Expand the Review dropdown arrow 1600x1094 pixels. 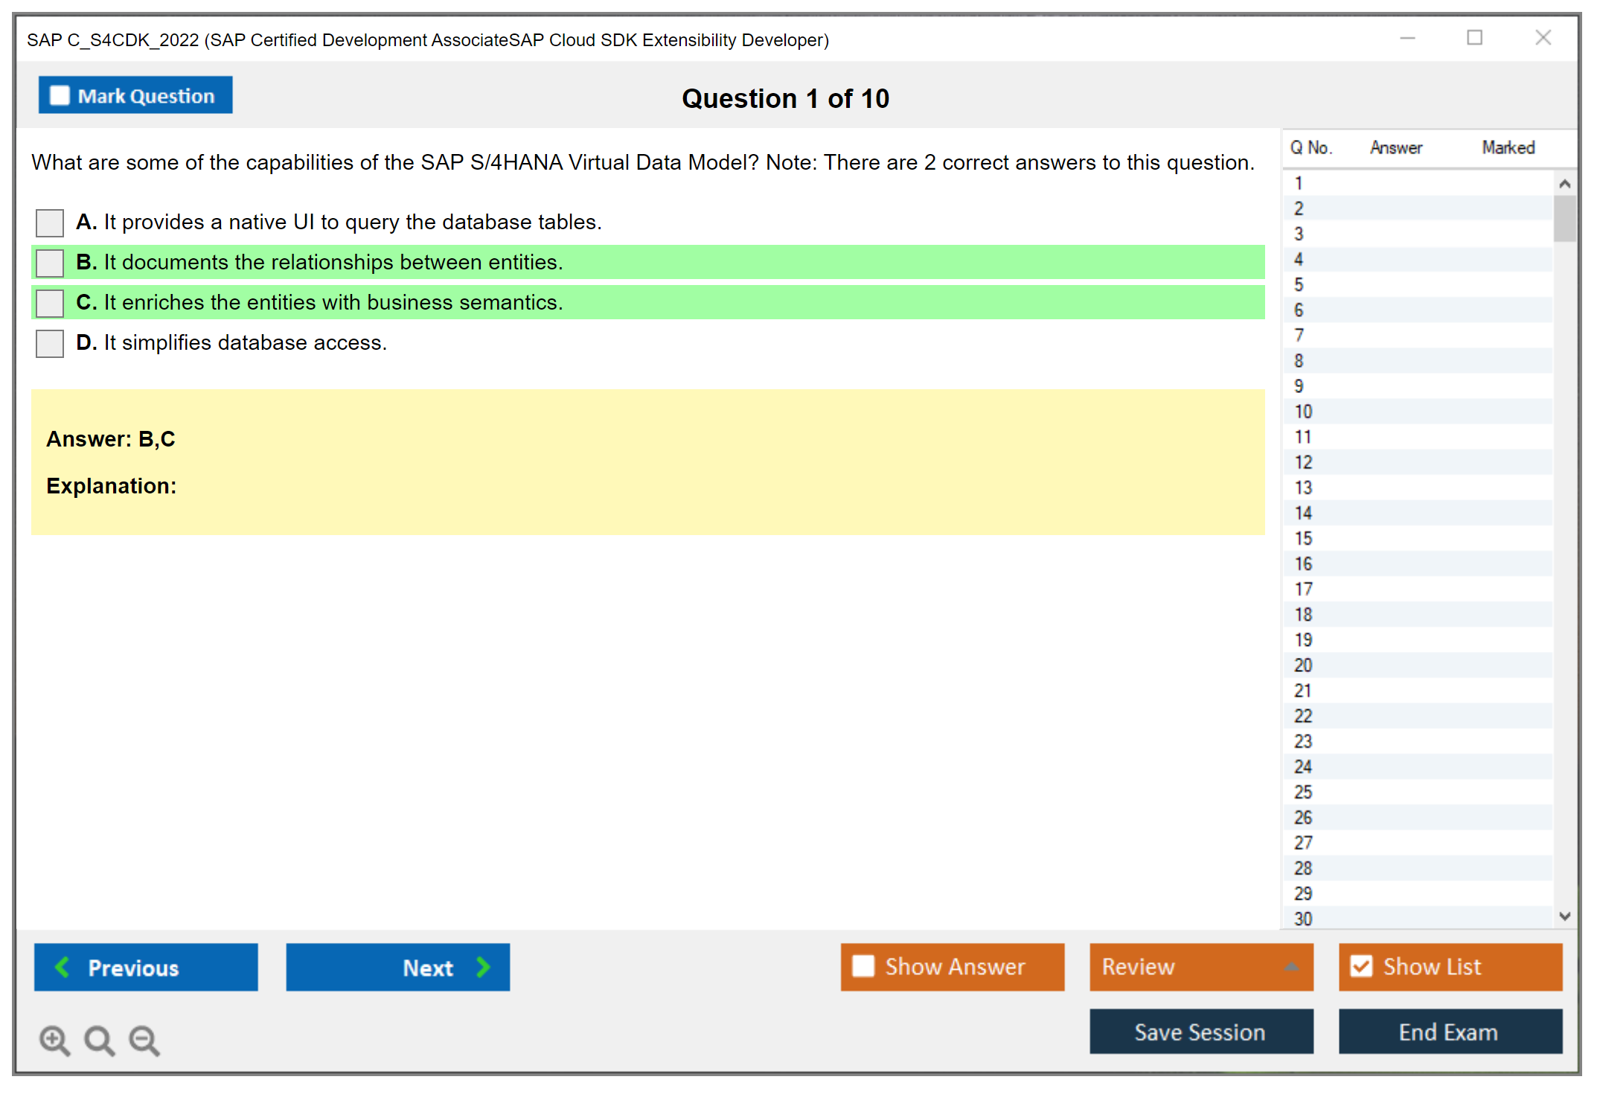pyautogui.click(x=1291, y=966)
